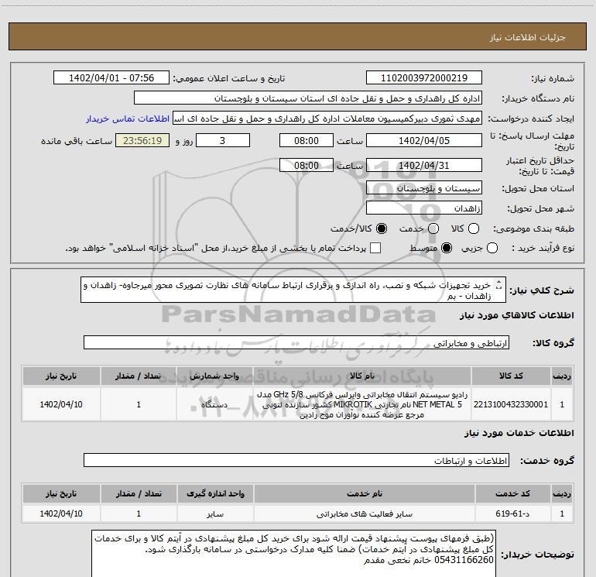Click the کد کالا column header

tap(511, 376)
